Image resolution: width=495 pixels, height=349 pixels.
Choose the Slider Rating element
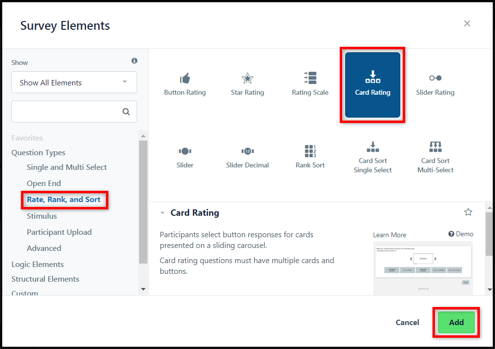(x=435, y=85)
